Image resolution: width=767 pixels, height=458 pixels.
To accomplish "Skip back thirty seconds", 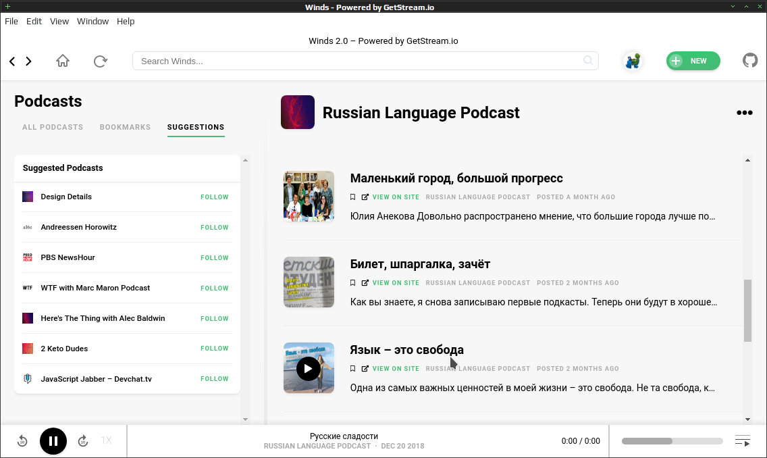I will click(x=22, y=441).
